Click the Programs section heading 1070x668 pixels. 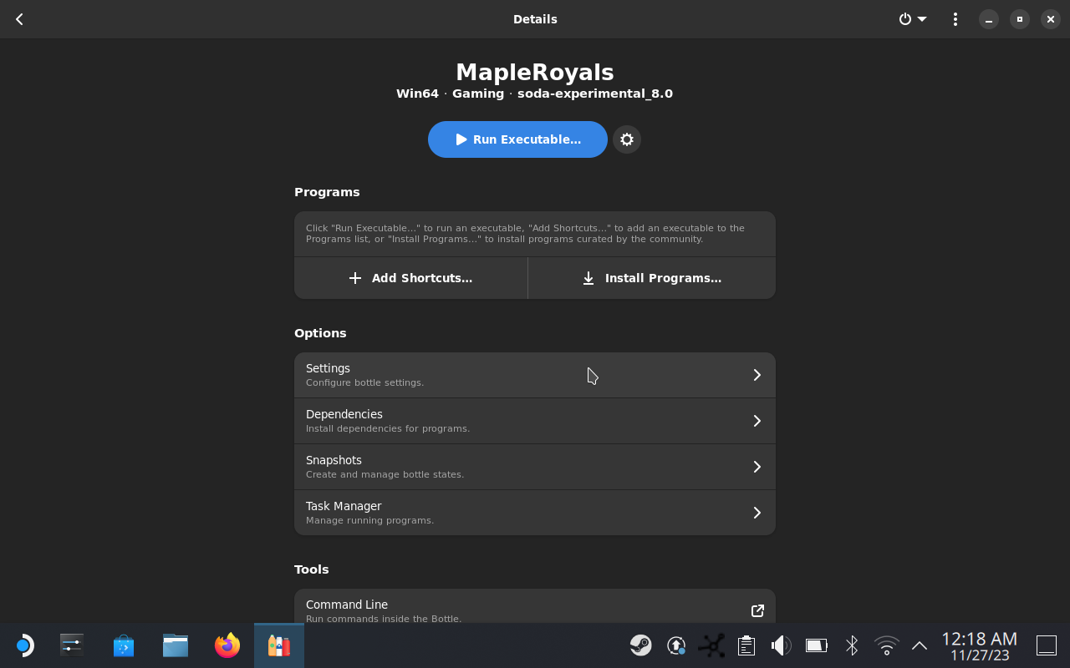coord(327,192)
